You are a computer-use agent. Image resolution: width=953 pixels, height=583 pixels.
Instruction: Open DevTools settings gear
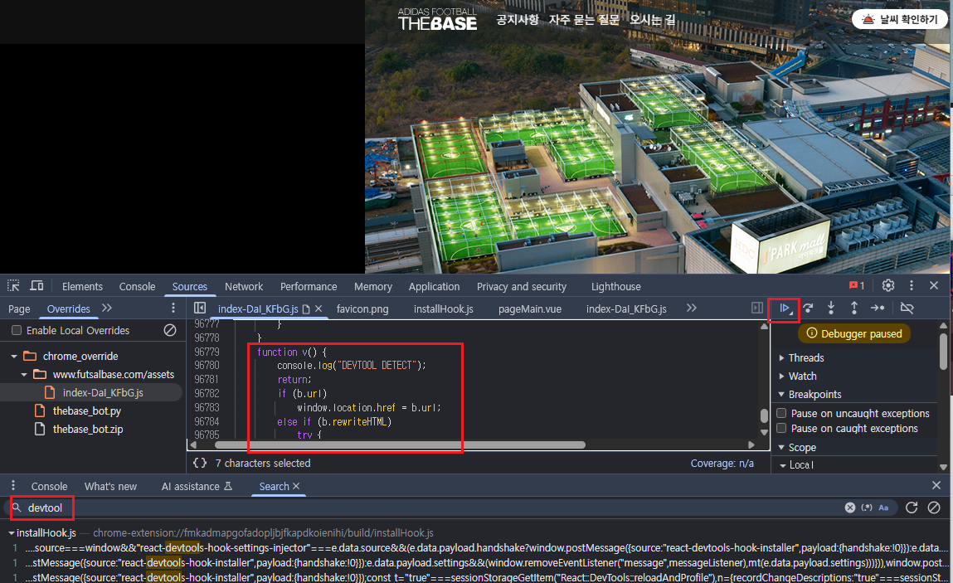click(x=888, y=286)
